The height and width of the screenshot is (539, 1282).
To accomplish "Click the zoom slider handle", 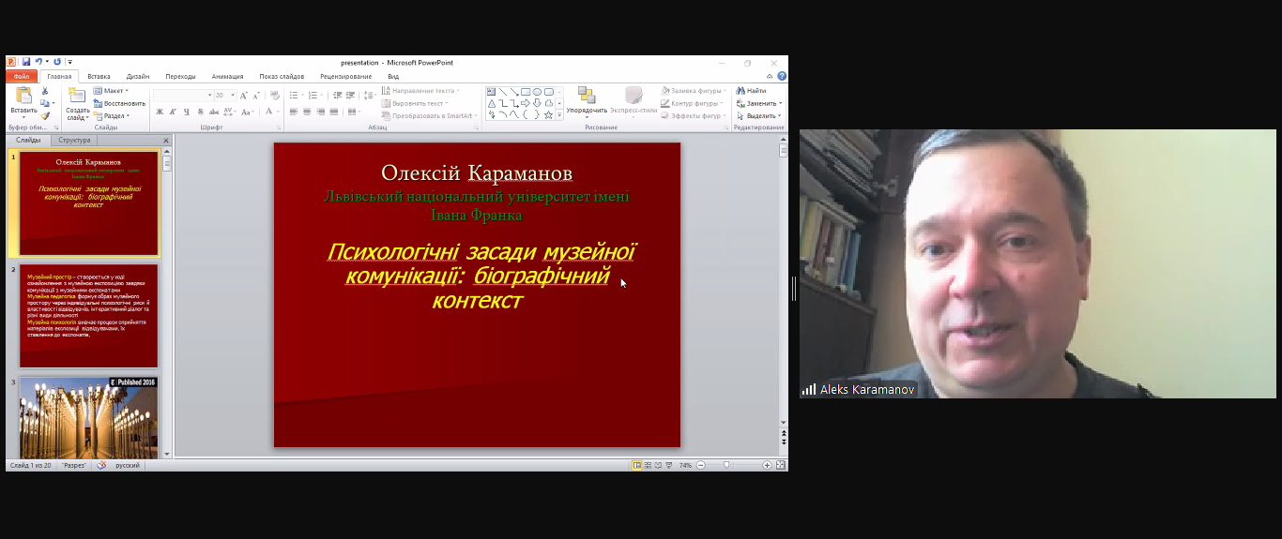I will click(x=726, y=465).
